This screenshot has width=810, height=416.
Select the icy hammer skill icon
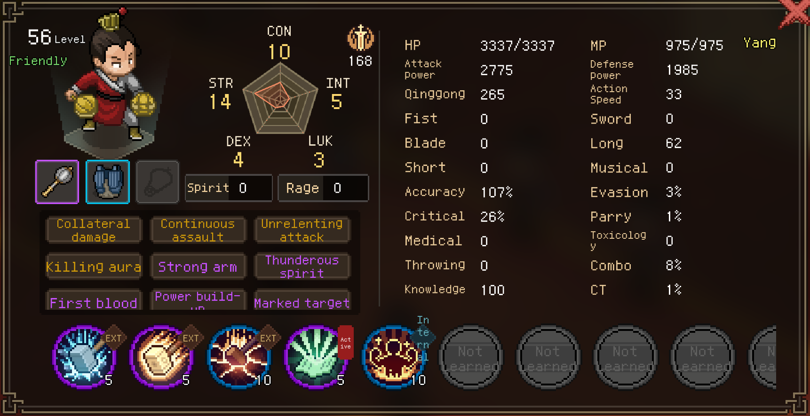(x=85, y=357)
